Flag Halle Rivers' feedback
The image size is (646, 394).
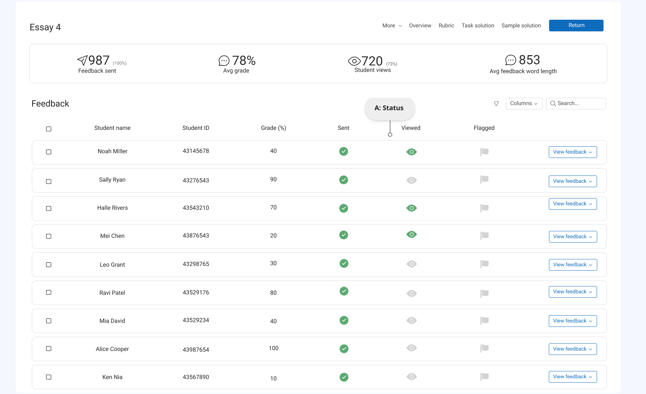pos(484,208)
